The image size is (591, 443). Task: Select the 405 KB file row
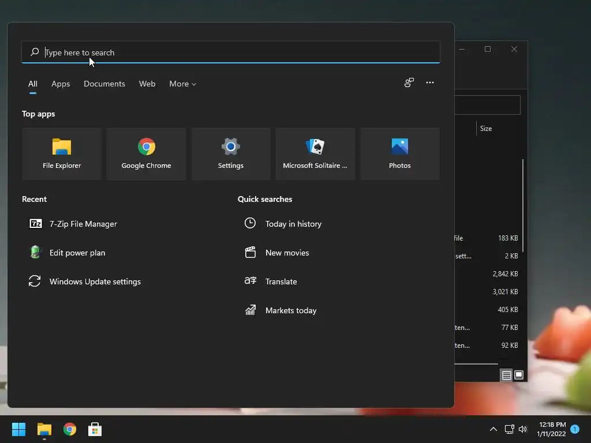[487, 310]
